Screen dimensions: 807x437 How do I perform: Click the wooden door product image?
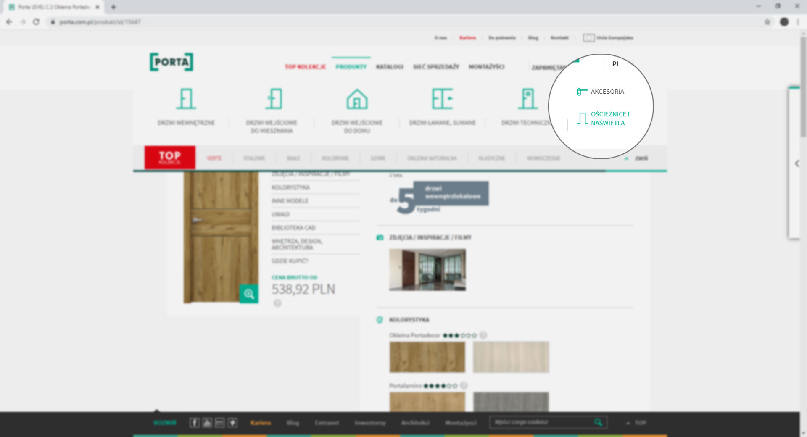click(220, 237)
